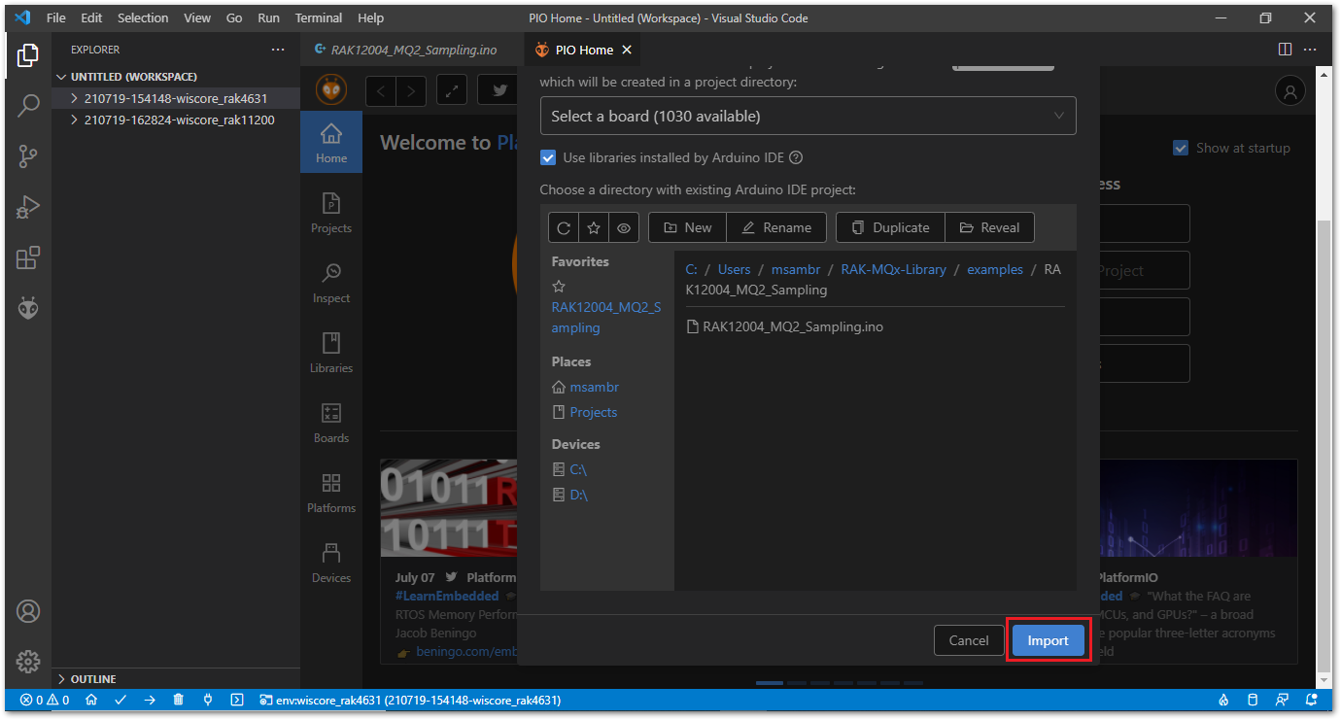Click split editor icon in tab bar
The width and height of the screenshot is (1341, 720).
(1285, 49)
